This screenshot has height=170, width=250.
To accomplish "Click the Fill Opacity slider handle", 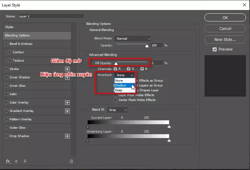I will tap(116, 64).
